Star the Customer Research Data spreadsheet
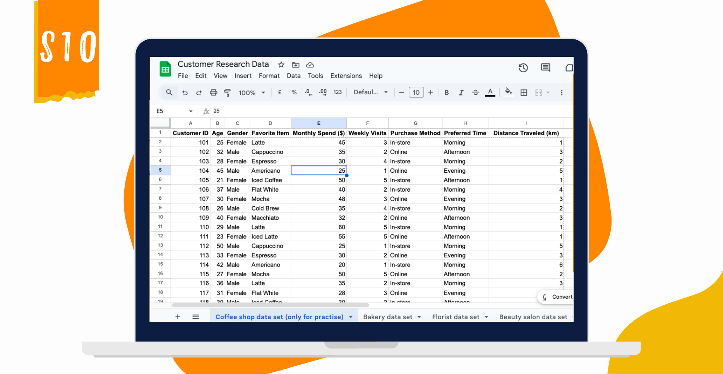 (281, 65)
